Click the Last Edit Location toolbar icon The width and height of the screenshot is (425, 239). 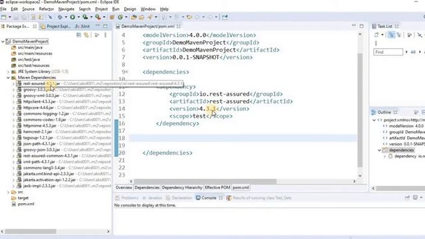(189, 17)
